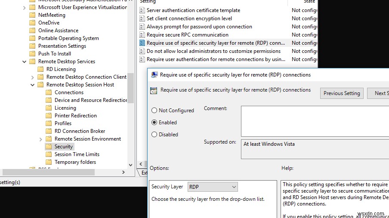Select the Enabled radio button
Viewport: 389px width, 218px height.
(x=154, y=123)
